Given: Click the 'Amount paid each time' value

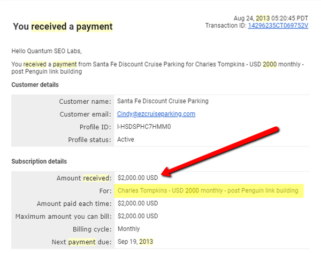Looking at the screenshot, I should click(138, 203).
